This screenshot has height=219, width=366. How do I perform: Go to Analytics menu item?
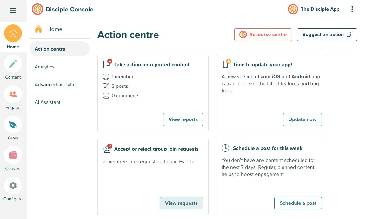pos(45,67)
